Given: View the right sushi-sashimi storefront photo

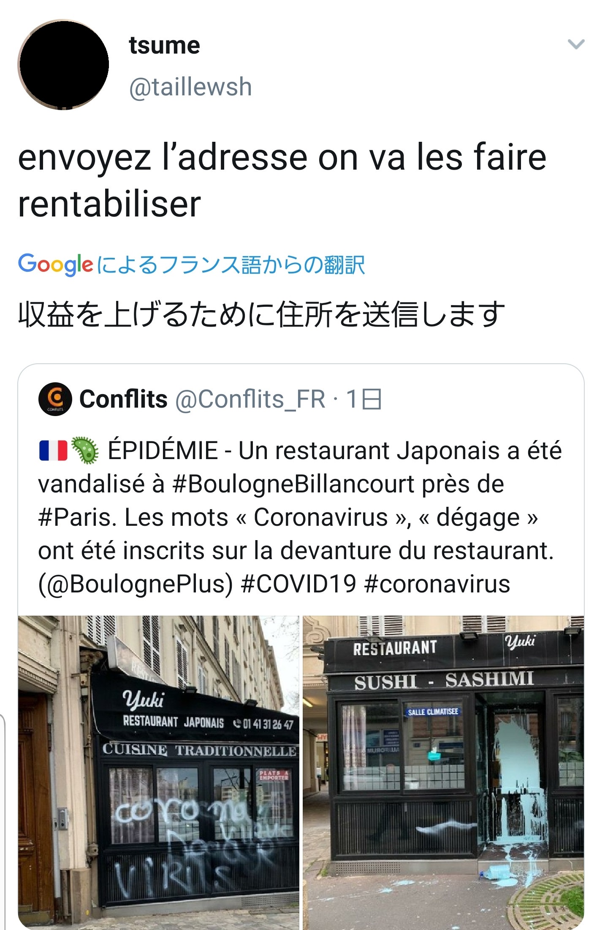Looking at the screenshot, I should click(443, 772).
